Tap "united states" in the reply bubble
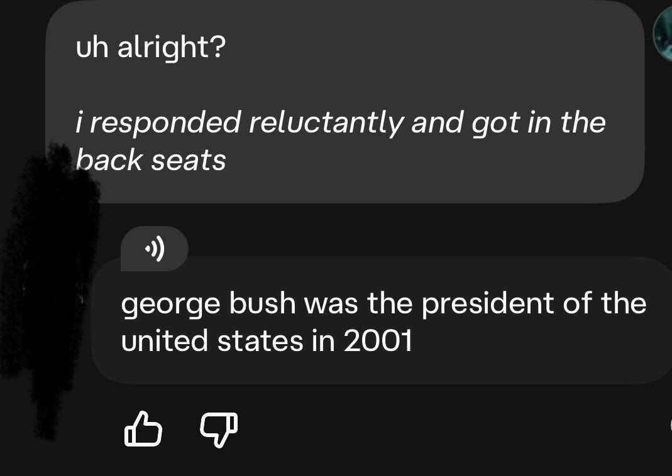This screenshot has width=672, height=476. (x=211, y=342)
